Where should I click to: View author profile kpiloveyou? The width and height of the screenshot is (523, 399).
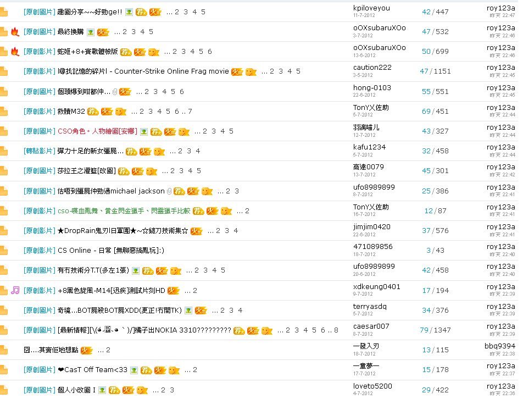[x=371, y=8]
